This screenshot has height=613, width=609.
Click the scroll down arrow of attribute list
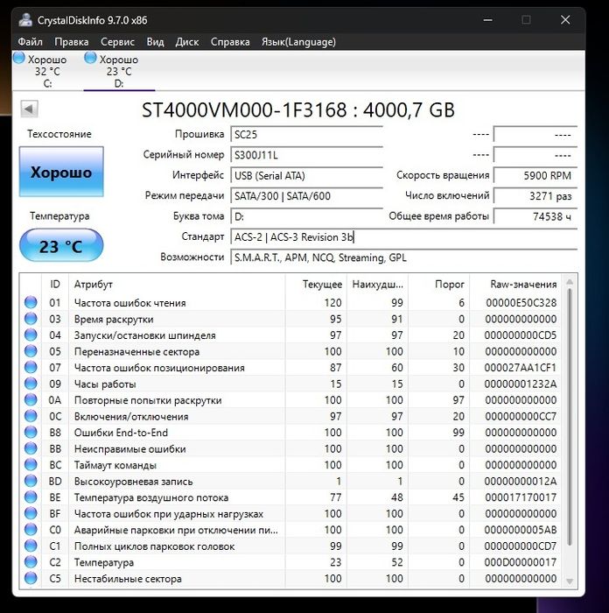[x=570, y=581]
